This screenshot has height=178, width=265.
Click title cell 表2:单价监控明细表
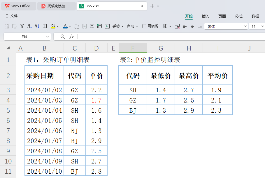150,60
